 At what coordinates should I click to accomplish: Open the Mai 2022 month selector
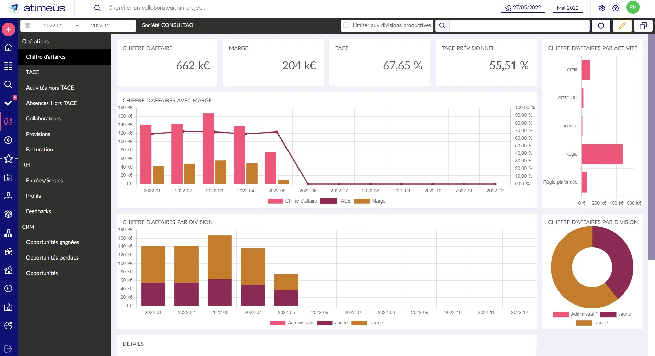(567, 8)
